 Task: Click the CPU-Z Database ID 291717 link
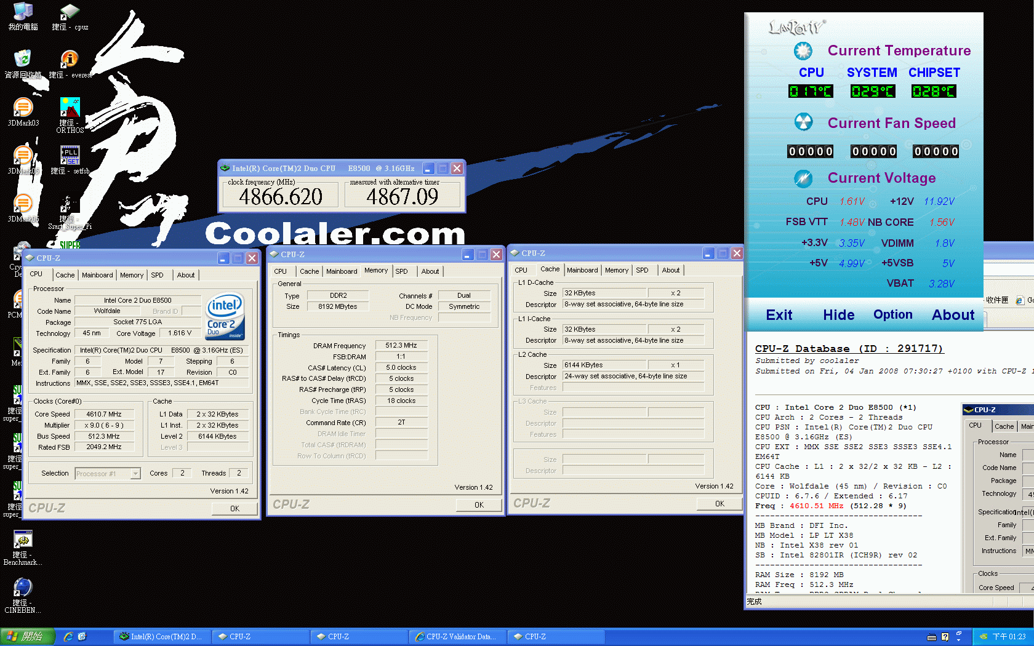tap(849, 349)
